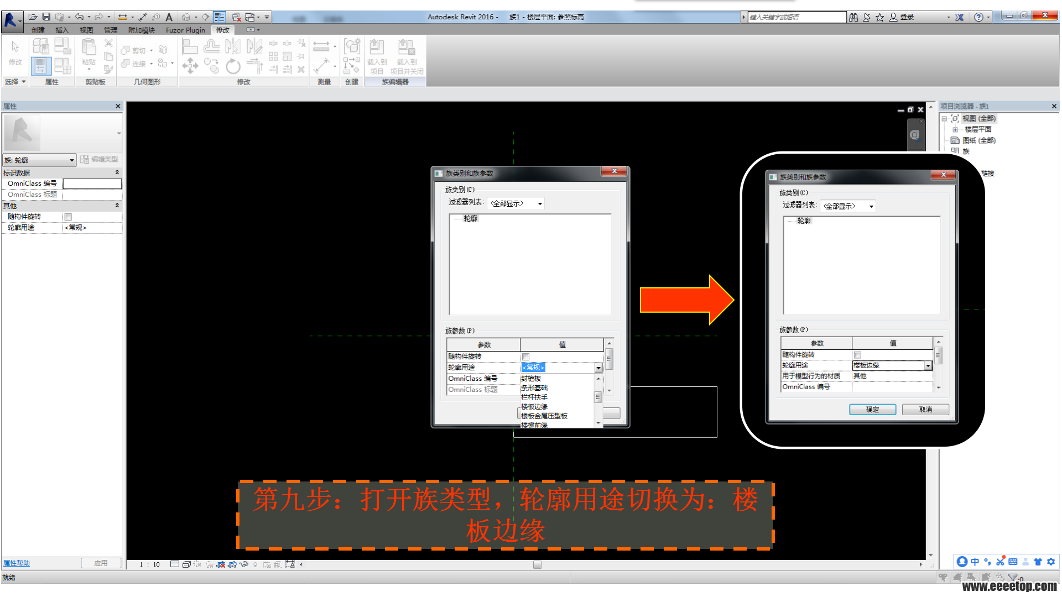Open the 管理 ribbon tab
The image size is (1062, 597).
(x=111, y=30)
